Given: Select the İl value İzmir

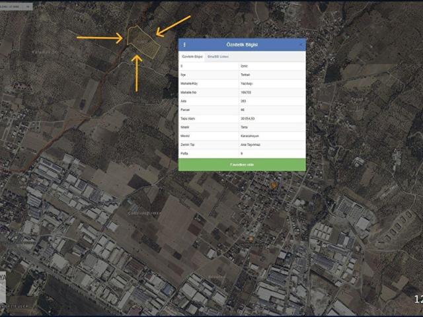Looking at the screenshot, I should click(244, 66).
